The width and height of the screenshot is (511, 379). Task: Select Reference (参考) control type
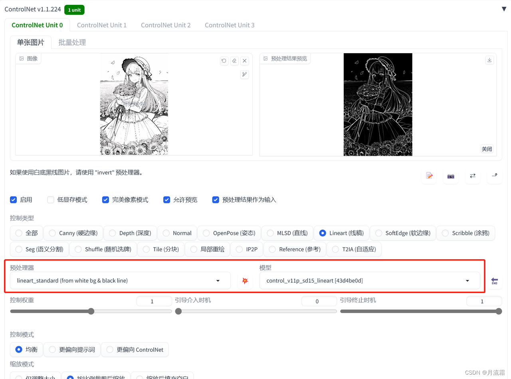(295, 249)
